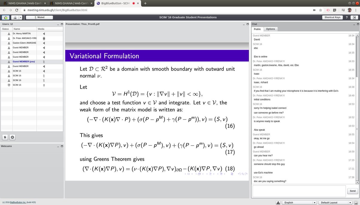Minimize the Users panel
The image size is (360, 205).
pyautogui.click(x=58, y=24)
